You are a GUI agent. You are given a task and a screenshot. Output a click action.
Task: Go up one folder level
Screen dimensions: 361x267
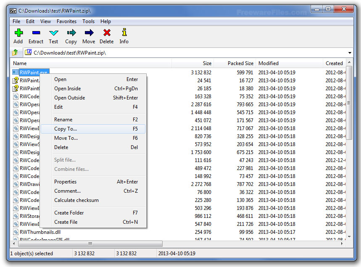coord(15,52)
